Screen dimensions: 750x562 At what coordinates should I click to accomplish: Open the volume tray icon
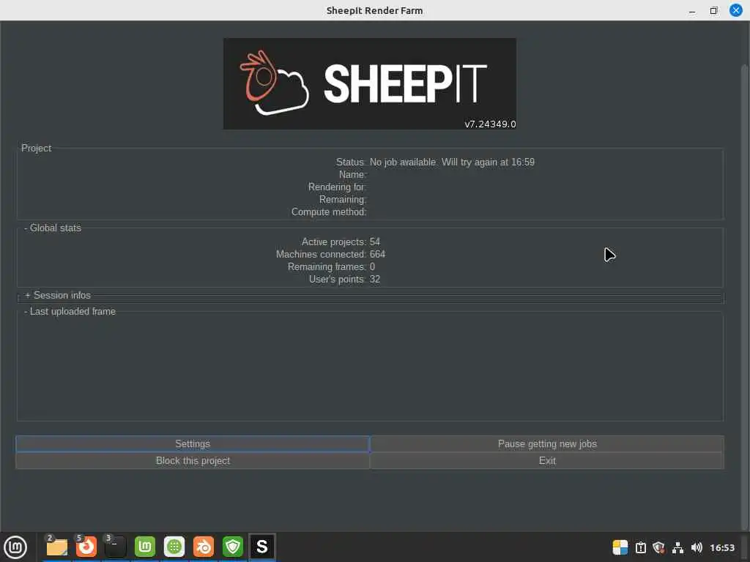697,547
